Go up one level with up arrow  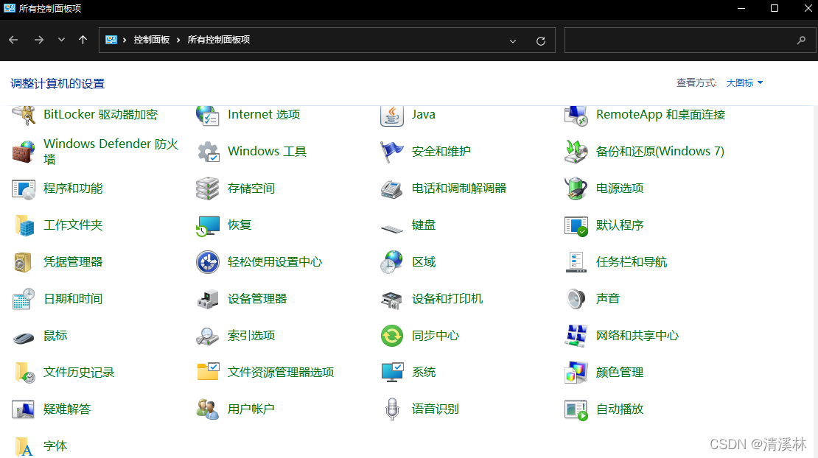click(x=83, y=40)
